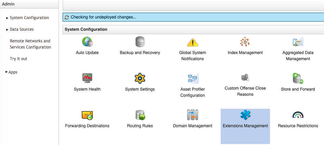Open Store and Forward
The width and height of the screenshot is (324, 145).
[298, 79]
